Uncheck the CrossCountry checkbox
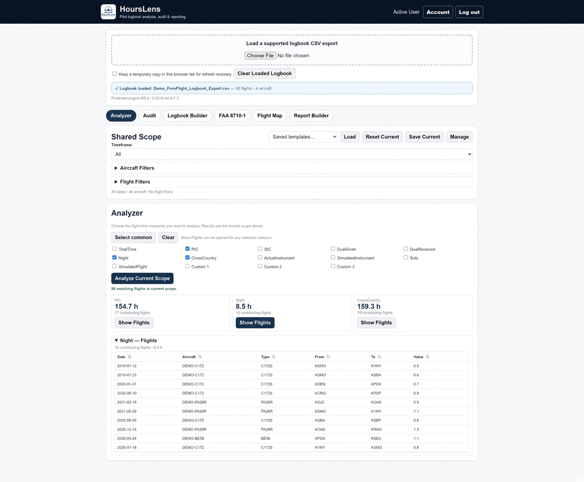The height and width of the screenshot is (482, 584). tap(187, 258)
